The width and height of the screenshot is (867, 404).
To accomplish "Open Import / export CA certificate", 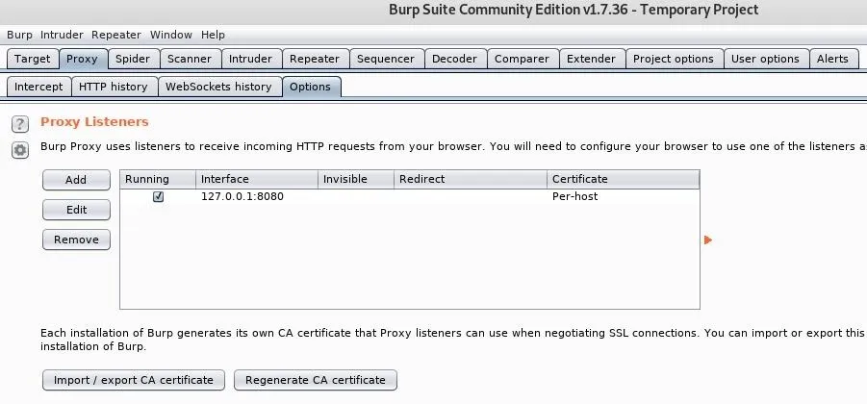I will click(133, 380).
